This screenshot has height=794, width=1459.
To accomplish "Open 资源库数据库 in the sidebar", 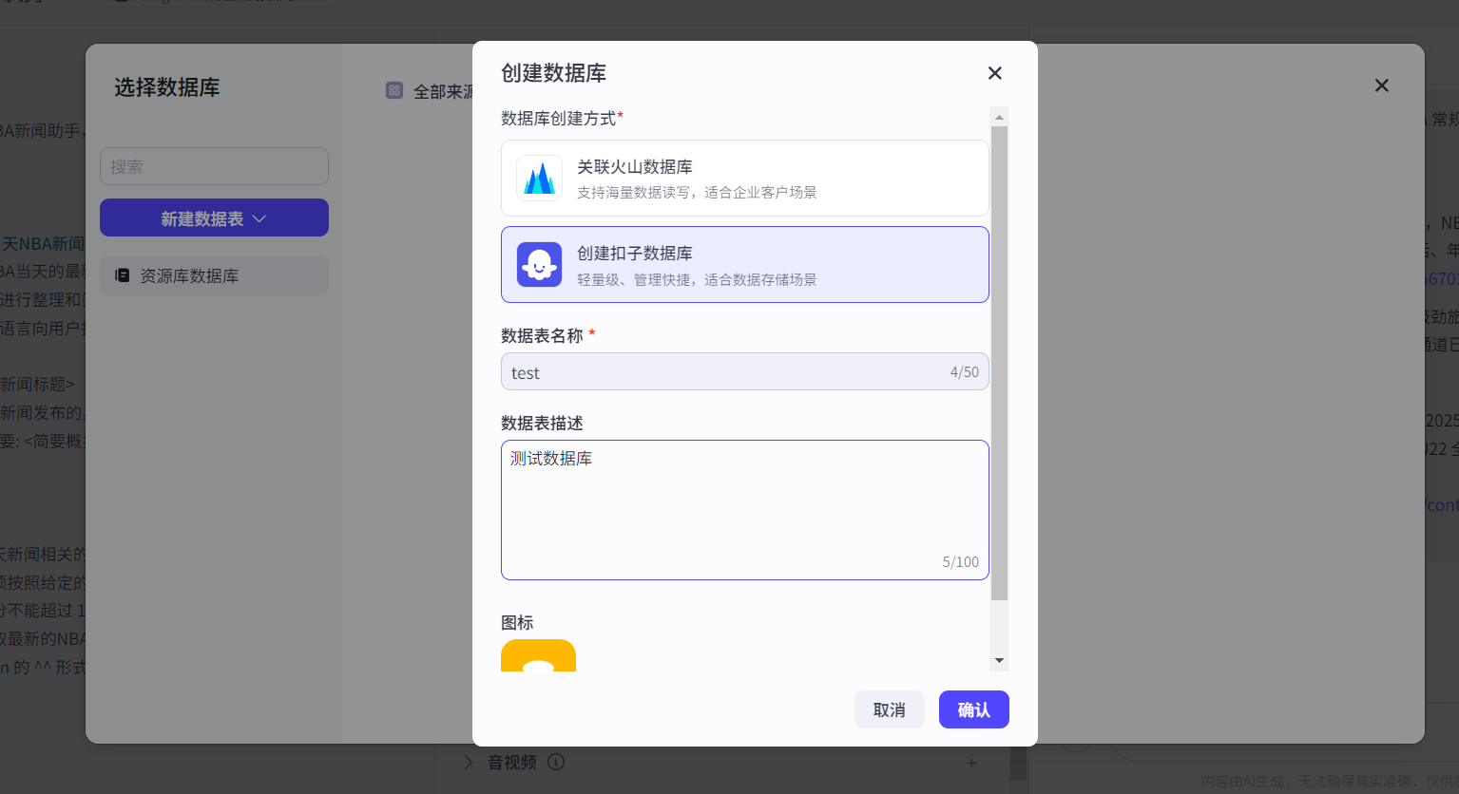I will tap(214, 275).
